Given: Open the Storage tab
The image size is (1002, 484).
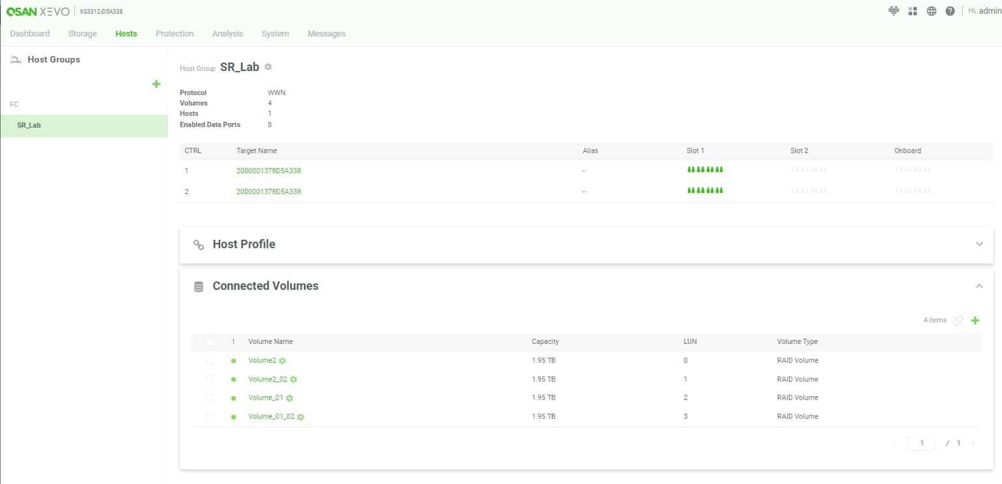Looking at the screenshot, I should (x=82, y=34).
